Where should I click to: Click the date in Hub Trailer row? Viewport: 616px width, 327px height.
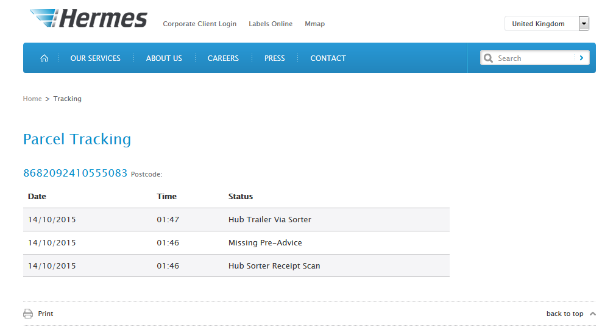(52, 219)
